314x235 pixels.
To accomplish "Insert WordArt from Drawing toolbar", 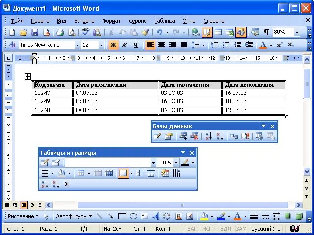I will point(156,216).
